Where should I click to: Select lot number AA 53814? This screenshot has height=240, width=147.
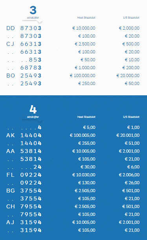point(24,151)
